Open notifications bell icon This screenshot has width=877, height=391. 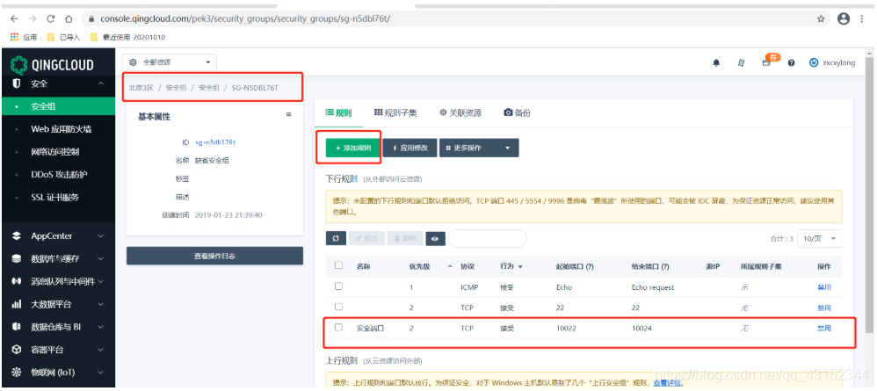tap(716, 63)
